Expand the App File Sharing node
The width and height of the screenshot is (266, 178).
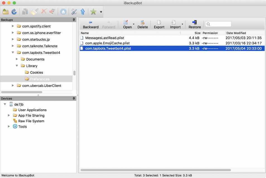(x=9, y=115)
